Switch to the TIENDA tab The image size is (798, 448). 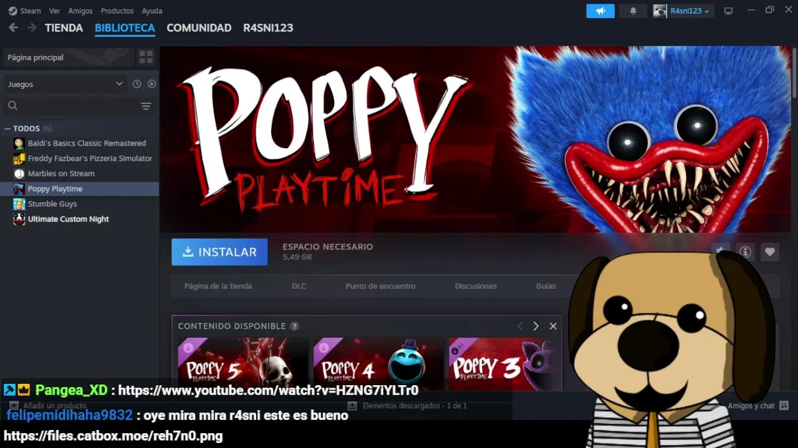[64, 28]
